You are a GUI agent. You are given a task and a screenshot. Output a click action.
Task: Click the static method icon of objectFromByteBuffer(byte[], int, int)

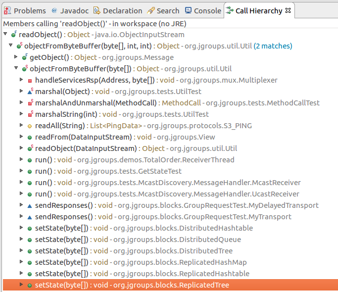(x=19, y=46)
